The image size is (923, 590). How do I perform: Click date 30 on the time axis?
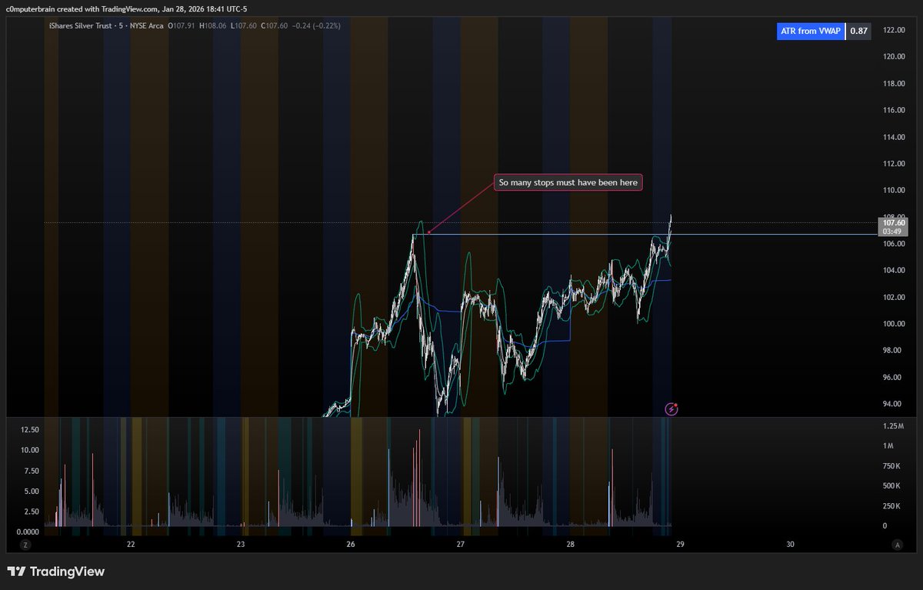coord(791,545)
